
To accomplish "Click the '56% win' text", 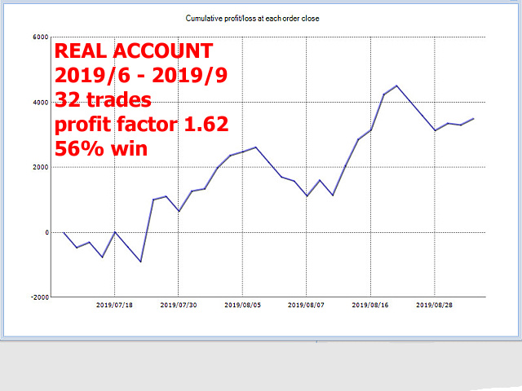I will click(x=101, y=148).
